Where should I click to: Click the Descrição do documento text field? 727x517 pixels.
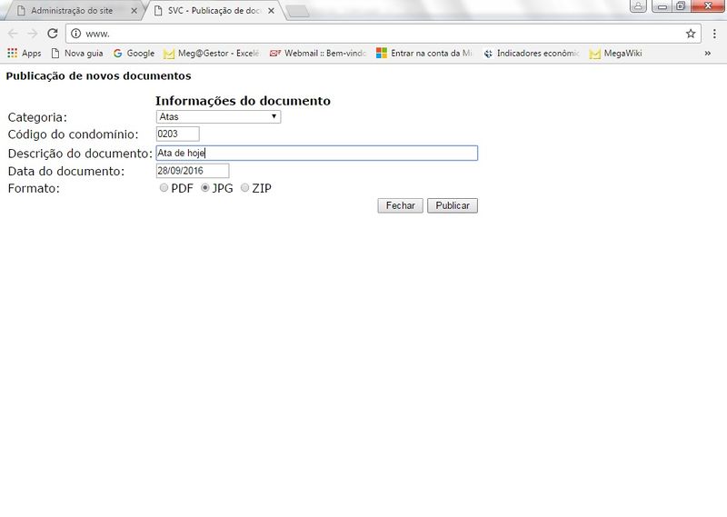(x=316, y=154)
